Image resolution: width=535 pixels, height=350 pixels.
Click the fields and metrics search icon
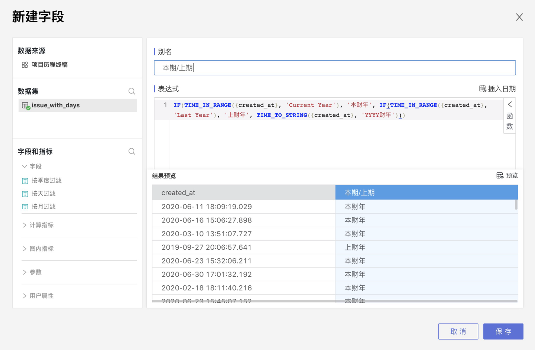click(x=132, y=152)
